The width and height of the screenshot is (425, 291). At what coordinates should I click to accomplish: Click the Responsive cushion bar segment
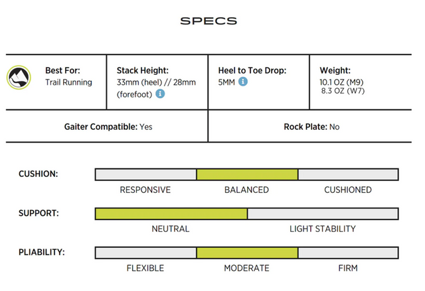[x=145, y=174]
